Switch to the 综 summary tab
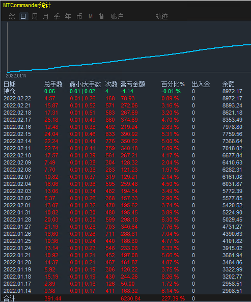The width and height of the screenshot is (251, 302). point(12,16)
